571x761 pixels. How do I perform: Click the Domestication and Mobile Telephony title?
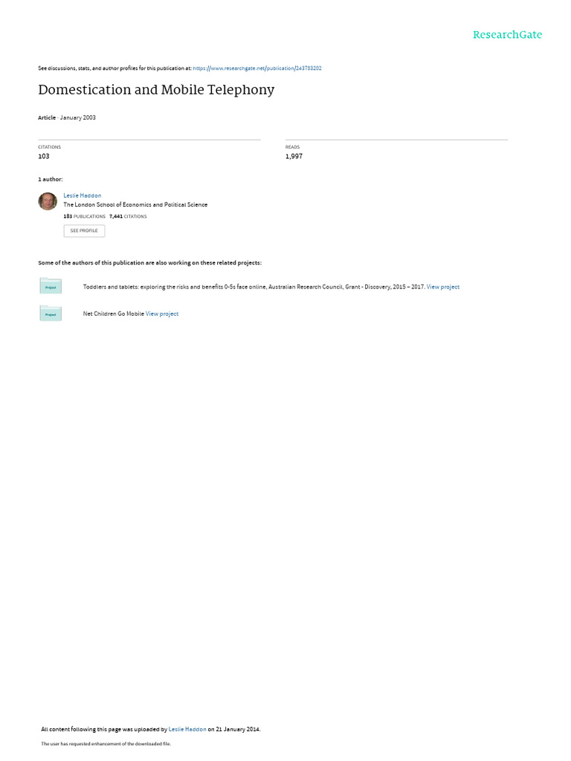pos(156,90)
